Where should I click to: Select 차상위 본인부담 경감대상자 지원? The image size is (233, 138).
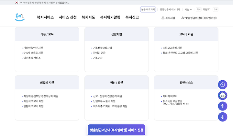(41, 96)
